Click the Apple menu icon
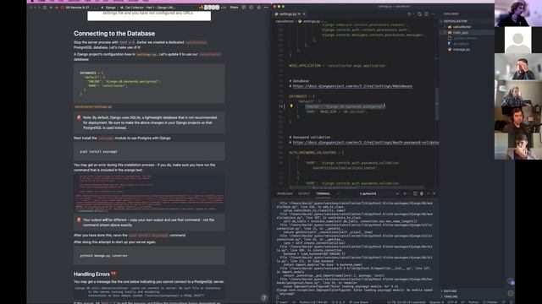 [x=32, y=1]
